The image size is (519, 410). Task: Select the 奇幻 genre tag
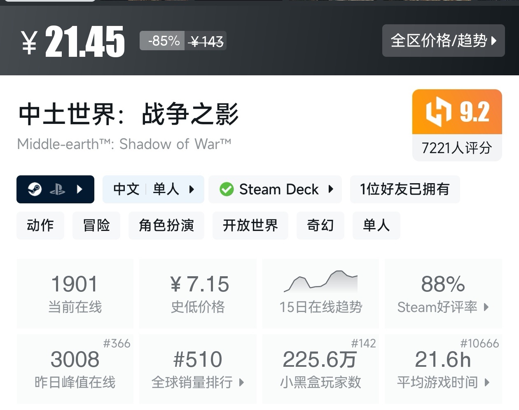pyautogui.click(x=320, y=225)
